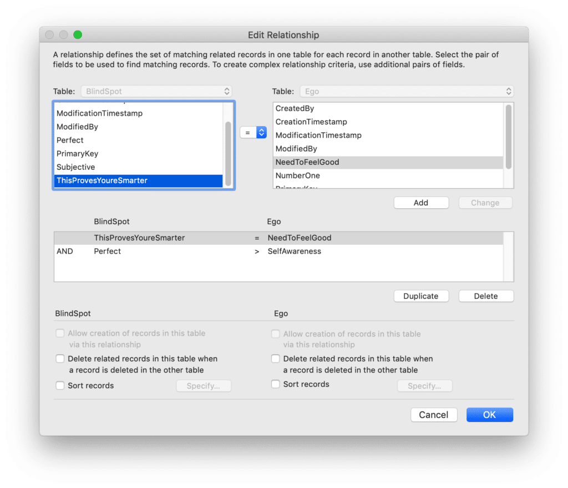The height and width of the screenshot is (488, 568).
Task: Confirm with the OK button
Action: [x=489, y=414]
